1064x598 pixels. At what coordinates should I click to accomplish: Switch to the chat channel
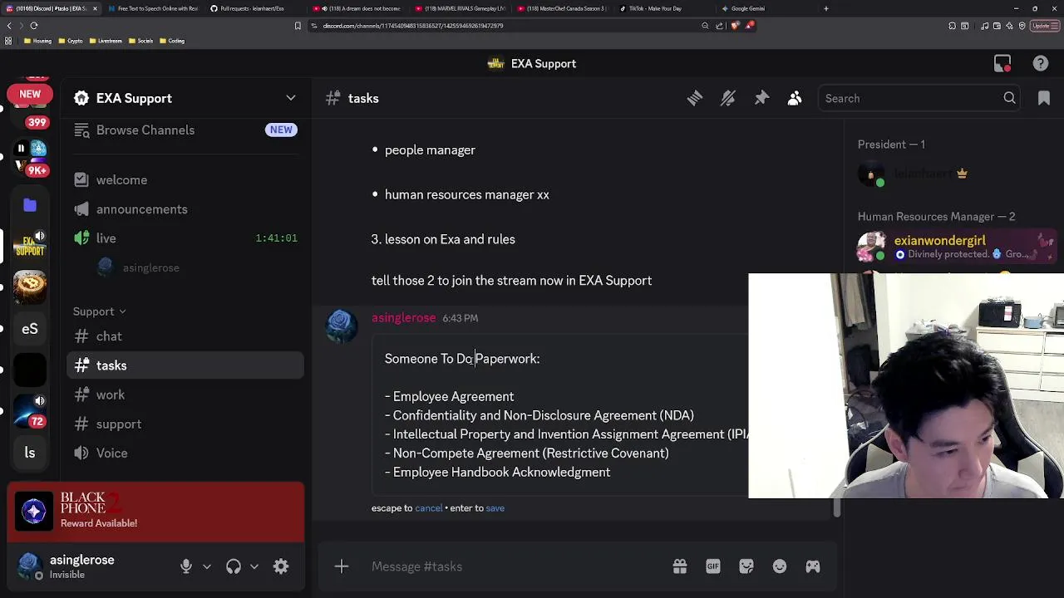pos(185,336)
